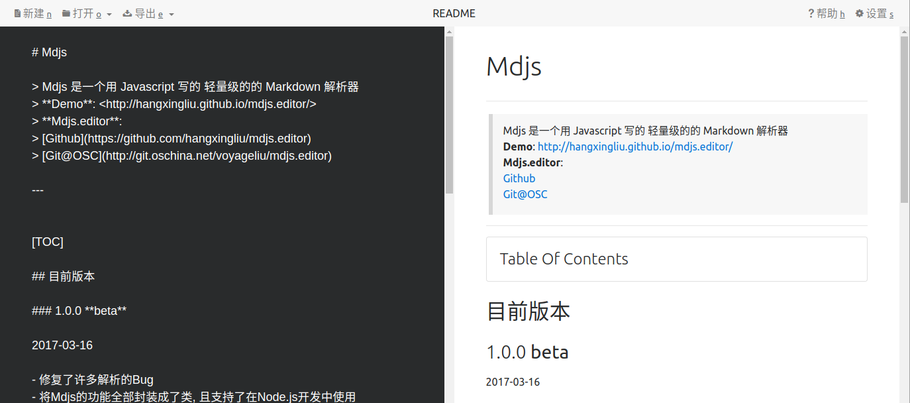This screenshot has height=403, width=910.
Task: Click the 'Mdjs 是一个用 Javascript' quote in preview
Action: pyautogui.click(x=646, y=131)
